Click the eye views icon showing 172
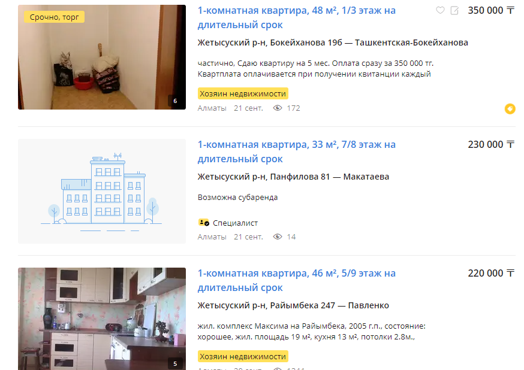This screenshot has height=370, width=524. pos(278,108)
